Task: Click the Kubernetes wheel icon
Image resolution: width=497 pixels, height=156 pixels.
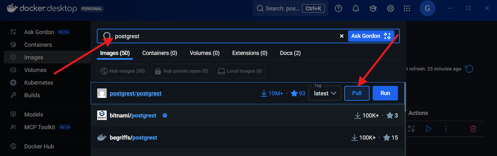Action: click(13, 82)
